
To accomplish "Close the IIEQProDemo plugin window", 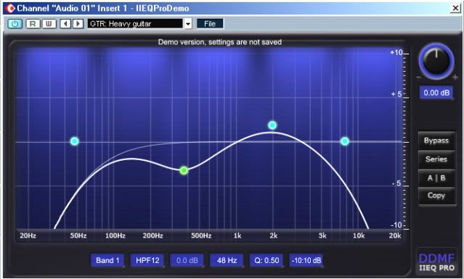I will [x=455, y=8].
